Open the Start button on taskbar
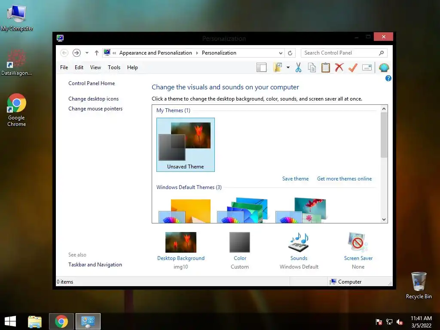This screenshot has width=440, height=330. (x=10, y=321)
